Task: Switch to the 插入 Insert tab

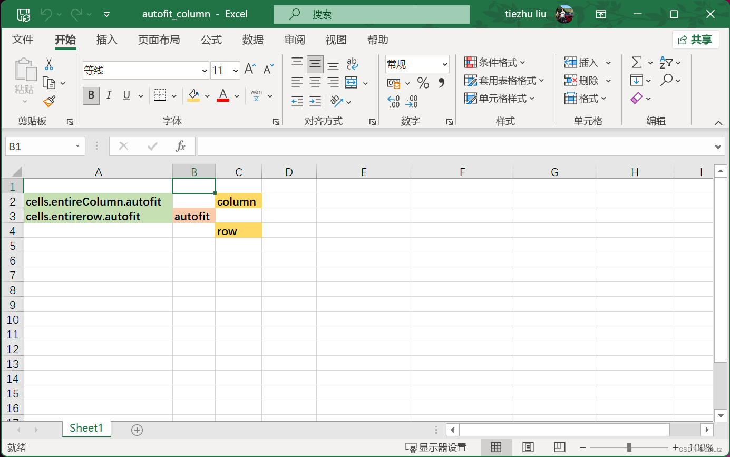Action: [107, 40]
